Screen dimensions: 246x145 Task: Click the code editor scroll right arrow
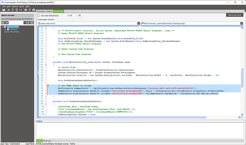(x=240, y=117)
